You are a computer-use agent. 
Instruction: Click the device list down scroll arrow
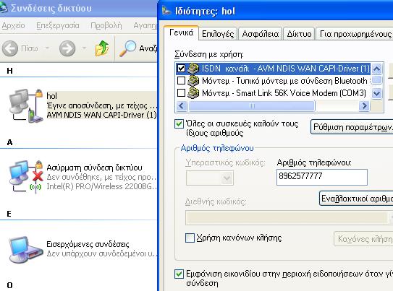(376, 93)
